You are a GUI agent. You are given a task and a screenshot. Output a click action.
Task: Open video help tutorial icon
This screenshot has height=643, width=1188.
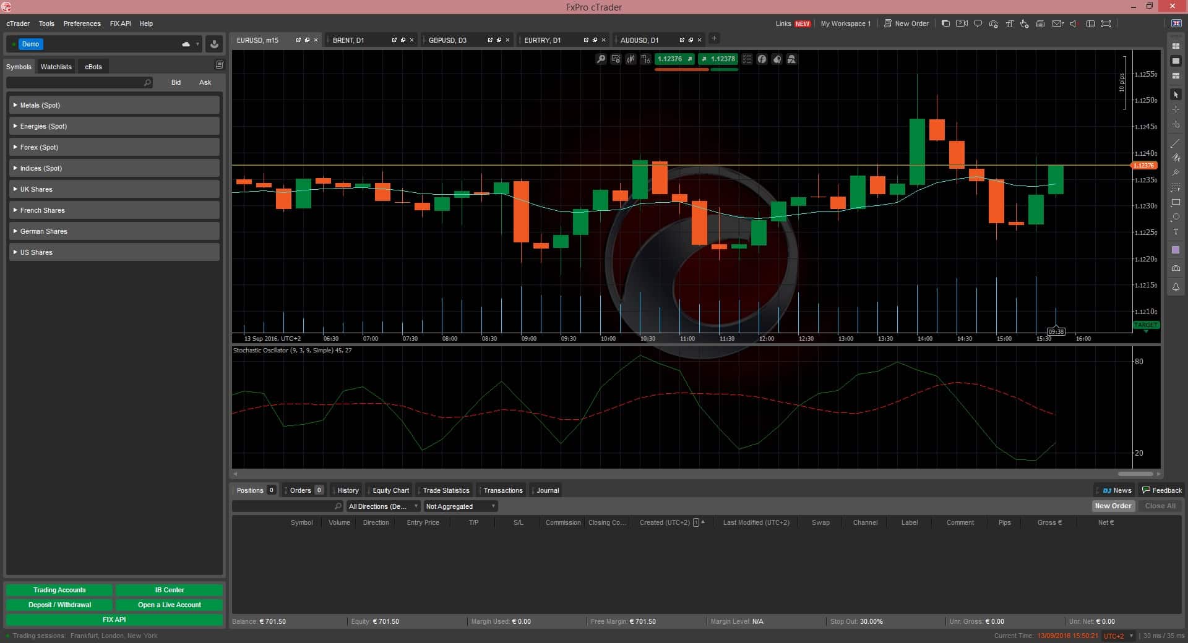[x=962, y=23]
